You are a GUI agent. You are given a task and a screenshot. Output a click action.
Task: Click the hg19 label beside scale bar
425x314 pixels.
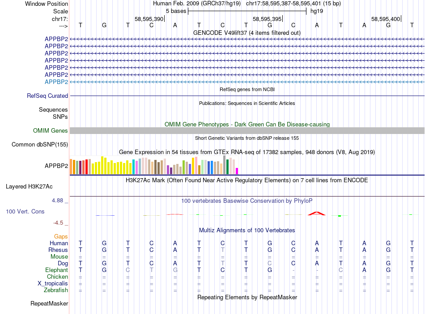click(x=317, y=11)
